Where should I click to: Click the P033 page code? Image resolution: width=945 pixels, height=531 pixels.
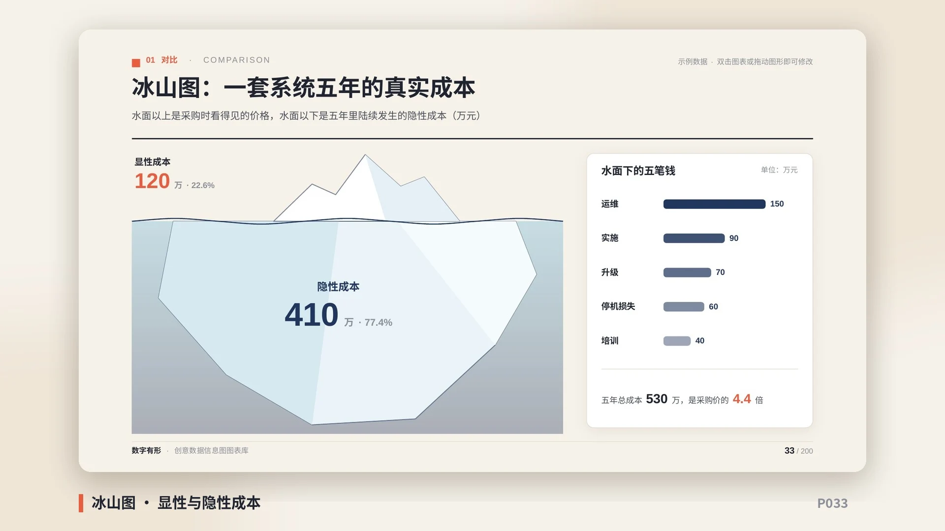point(832,503)
